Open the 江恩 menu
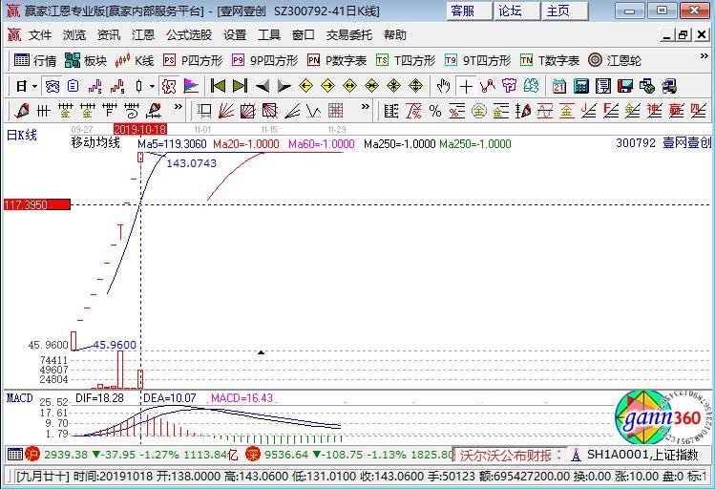This screenshot has width=715, height=489. [143, 34]
